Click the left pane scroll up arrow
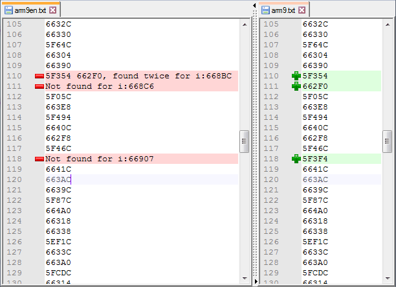Viewport: 396px width, 287px height. pyautogui.click(x=245, y=25)
